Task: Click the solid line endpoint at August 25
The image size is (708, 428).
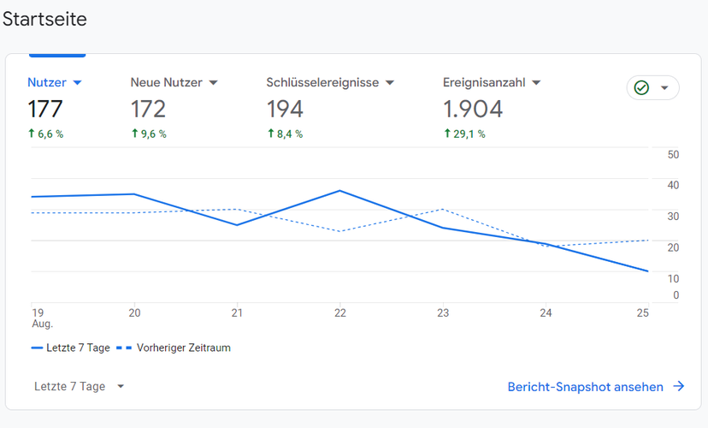Action: click(648, 271)
